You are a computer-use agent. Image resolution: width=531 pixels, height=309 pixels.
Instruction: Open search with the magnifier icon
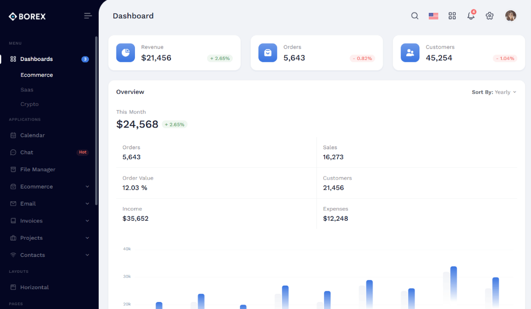pyautogui.click(x=415, y=16)
